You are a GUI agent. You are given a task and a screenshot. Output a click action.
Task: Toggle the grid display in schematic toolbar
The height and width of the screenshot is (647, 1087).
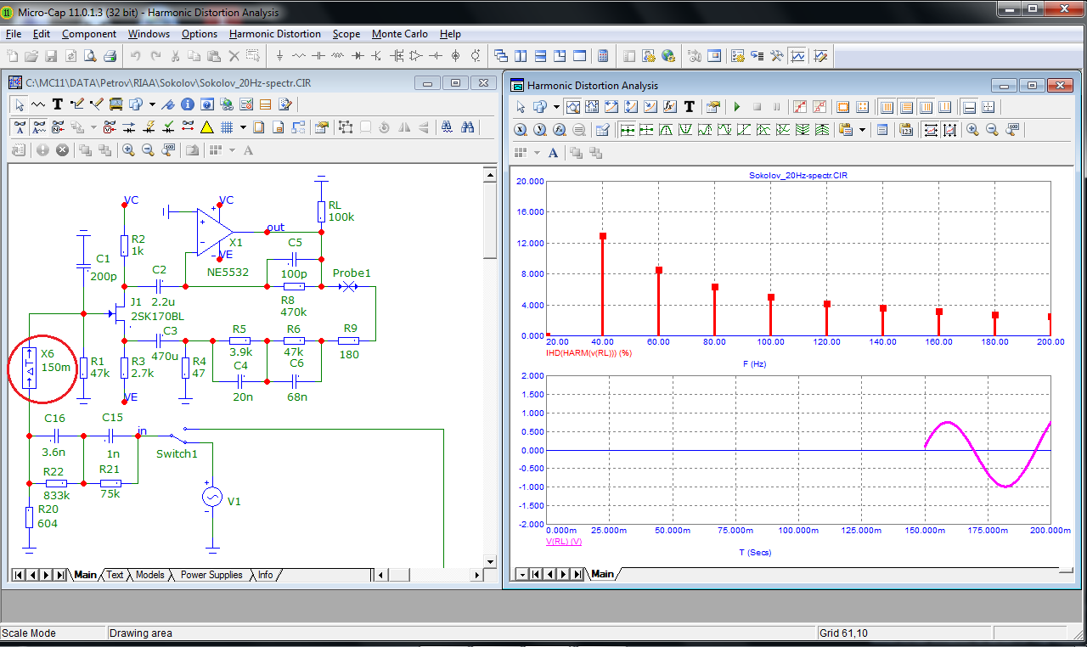coord(227,127)
